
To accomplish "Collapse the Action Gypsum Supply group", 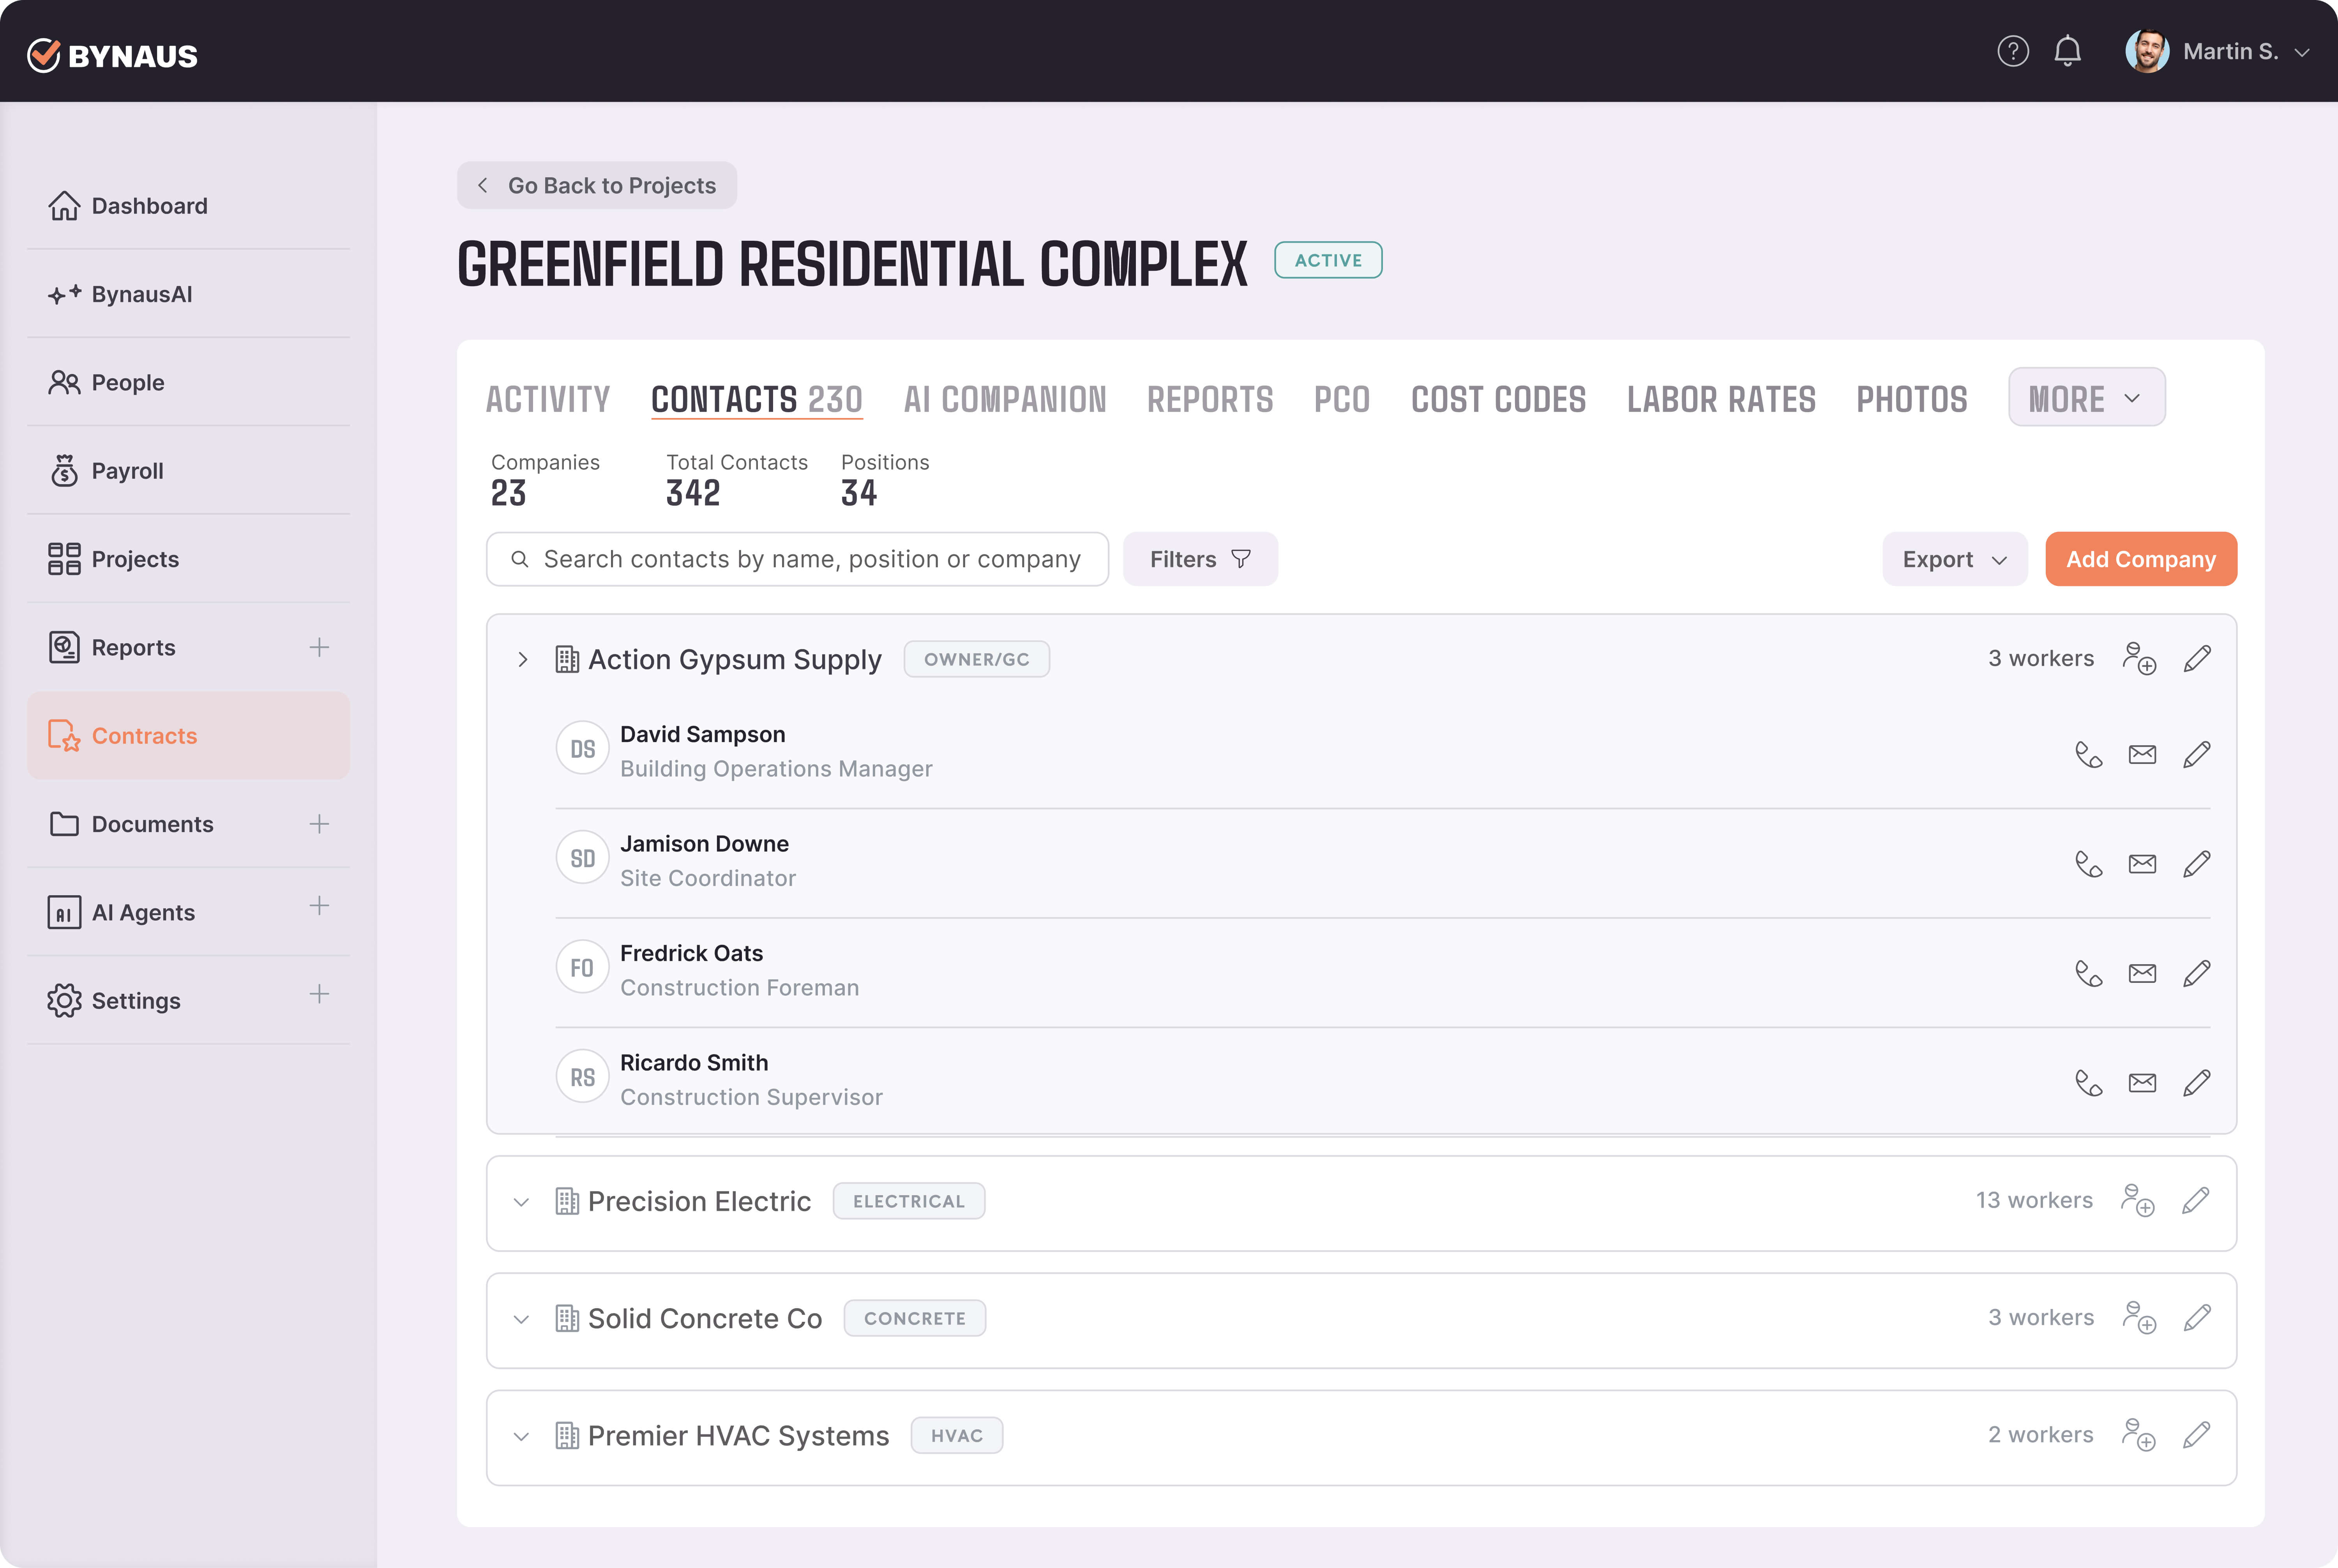I will pos(522,660).
